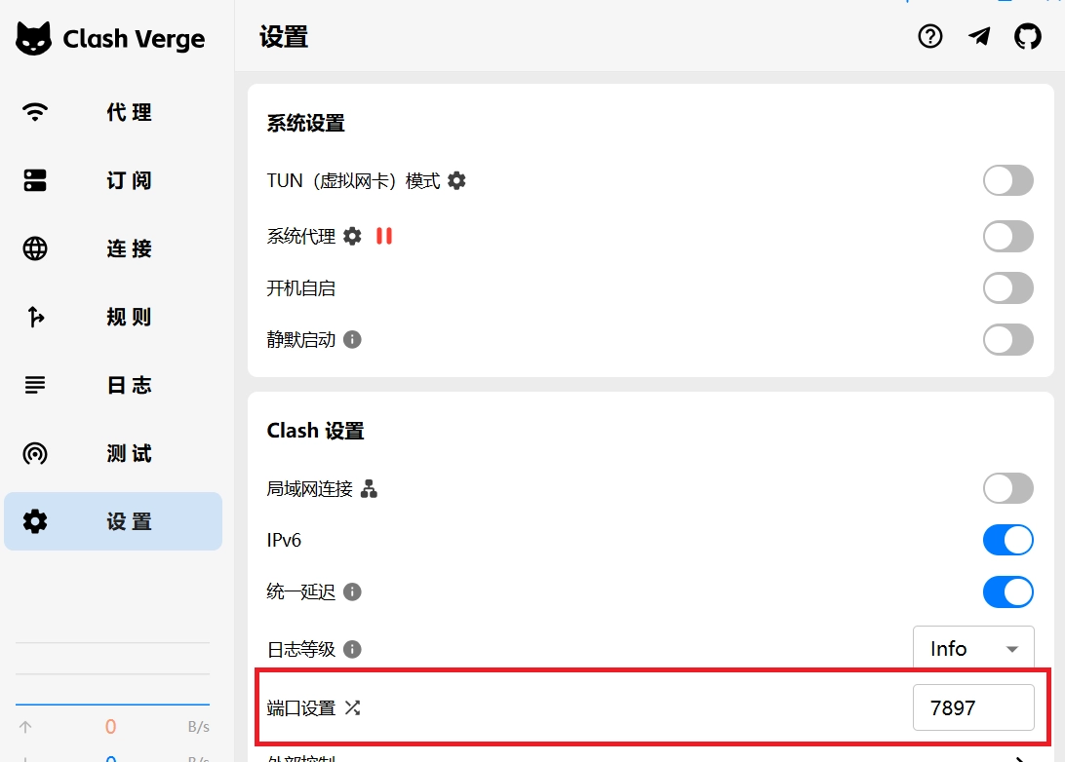1065x762 pixels.
Task: Click the 系统设置 section heading
Action: (305, 123)
